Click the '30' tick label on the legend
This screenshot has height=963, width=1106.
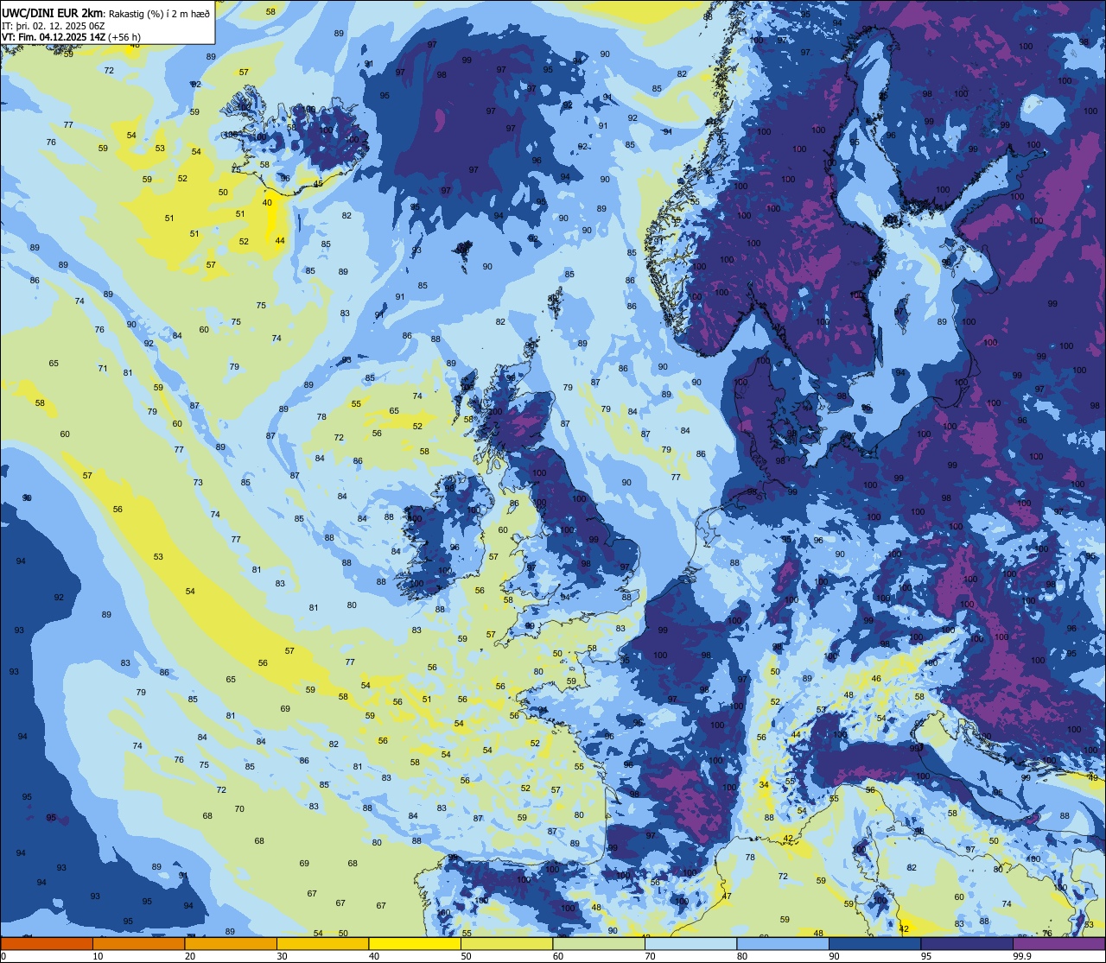tap(282, 956)
